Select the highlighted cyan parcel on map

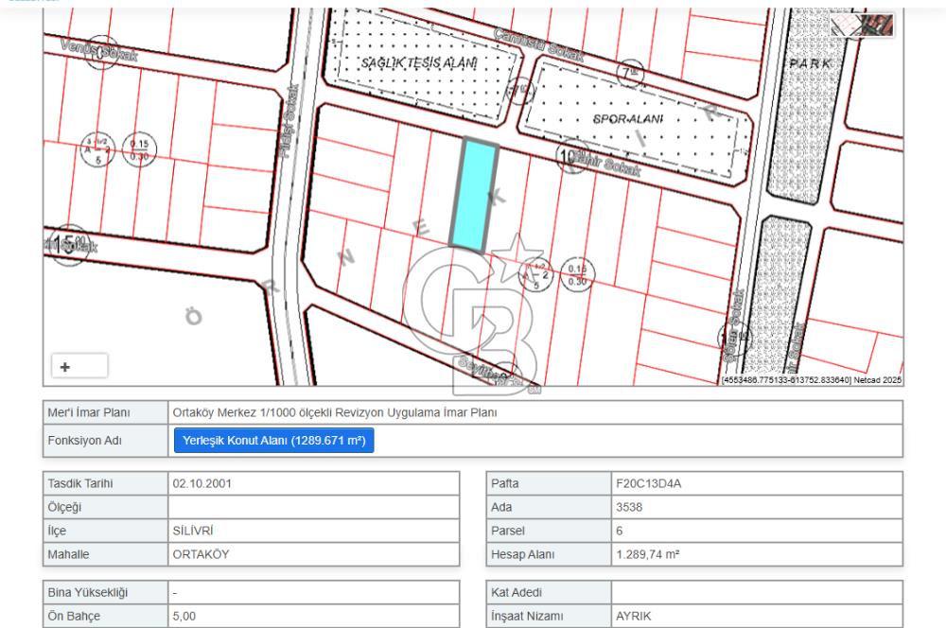(x=476, y=195)
